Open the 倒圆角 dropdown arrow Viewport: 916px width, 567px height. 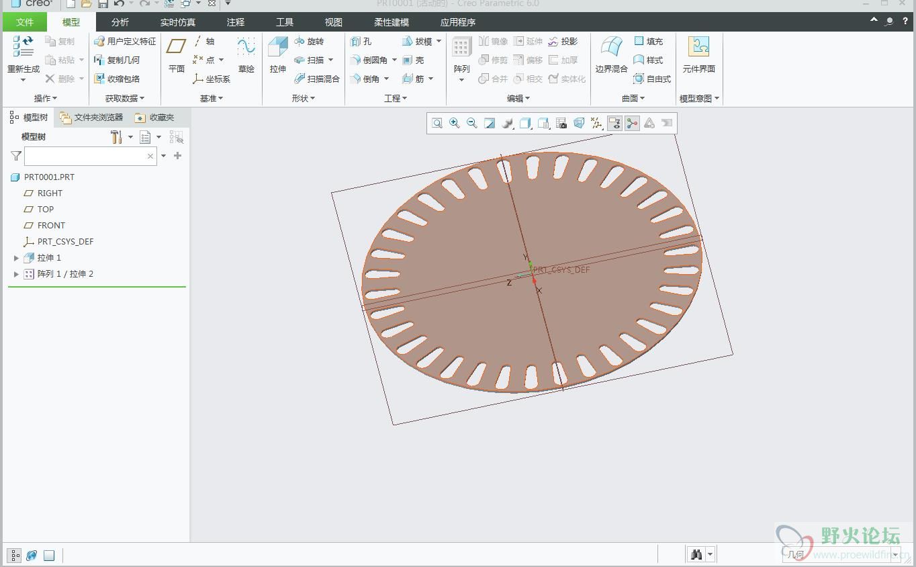(x=394, y=60)
